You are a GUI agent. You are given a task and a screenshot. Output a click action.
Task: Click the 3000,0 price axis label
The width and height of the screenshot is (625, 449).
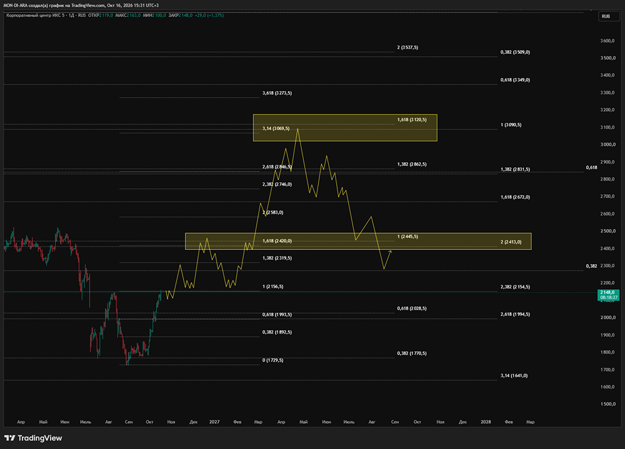(608, 145)
